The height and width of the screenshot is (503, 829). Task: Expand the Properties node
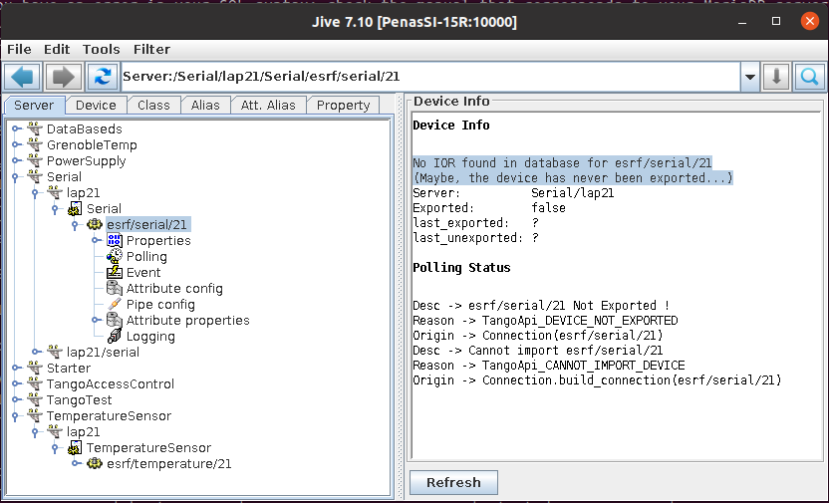96,240
